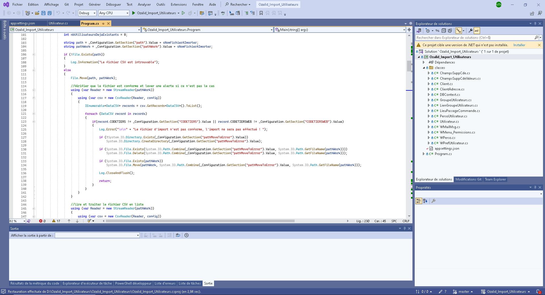Toggle bookmark using the bookmark toolbar icon
The image size is (545, 295).
tap(261, 13)
